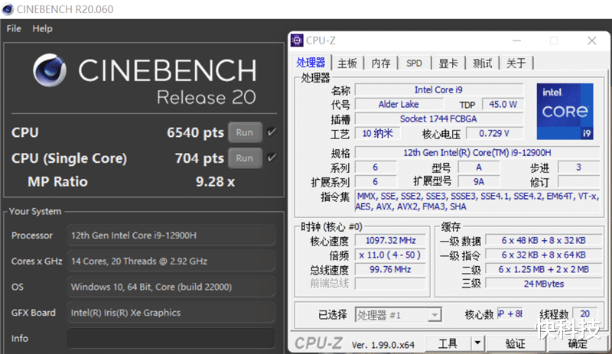
Task: Run the multi-core CPU benchmark
Action: coord(245,133)
